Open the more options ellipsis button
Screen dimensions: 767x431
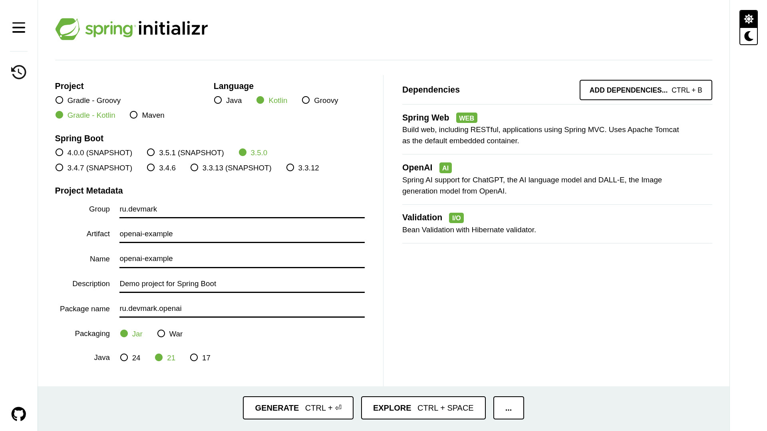pos(509,408)
